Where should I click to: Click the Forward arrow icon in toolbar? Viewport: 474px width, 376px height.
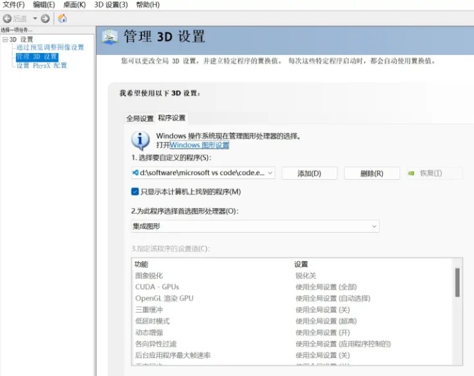point(45,19)
